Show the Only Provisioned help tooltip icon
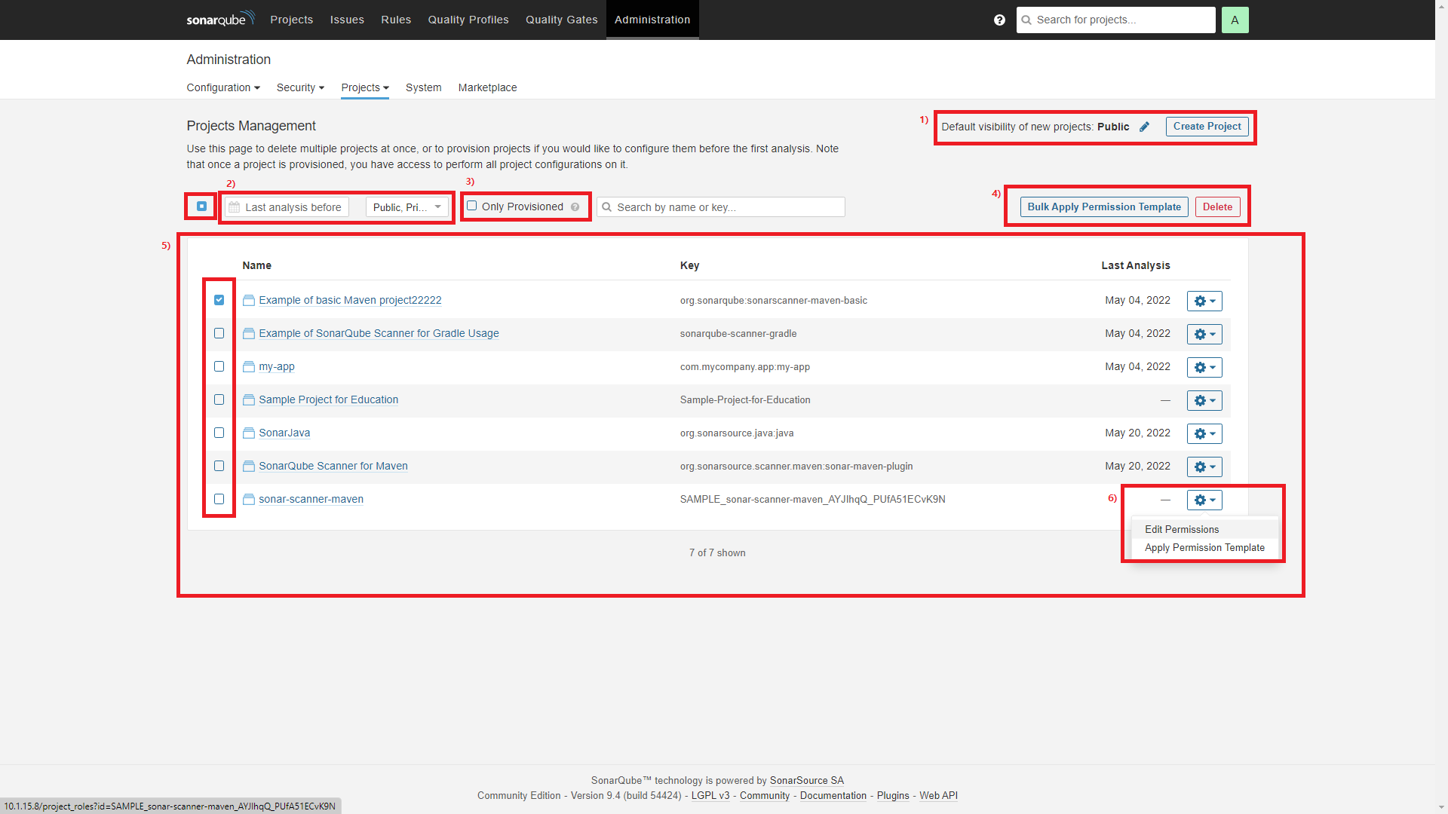 pyautogui.click(x=575, y=207)
